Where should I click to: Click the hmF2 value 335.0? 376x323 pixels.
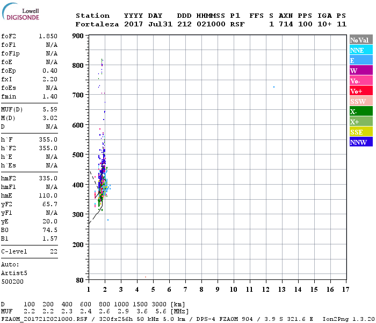[48, 178]
